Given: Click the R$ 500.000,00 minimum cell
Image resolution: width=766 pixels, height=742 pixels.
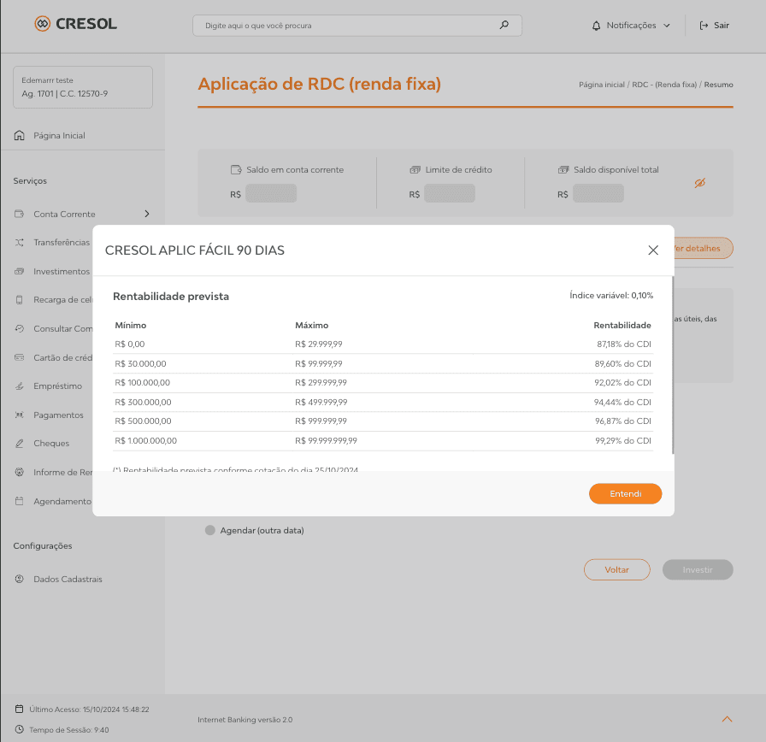Looking at the screenshot, I should 143,421.
